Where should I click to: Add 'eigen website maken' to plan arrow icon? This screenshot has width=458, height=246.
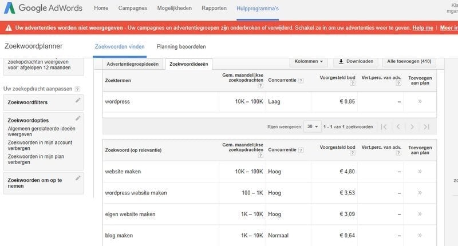pyautogui.click(x=420, y=214)
